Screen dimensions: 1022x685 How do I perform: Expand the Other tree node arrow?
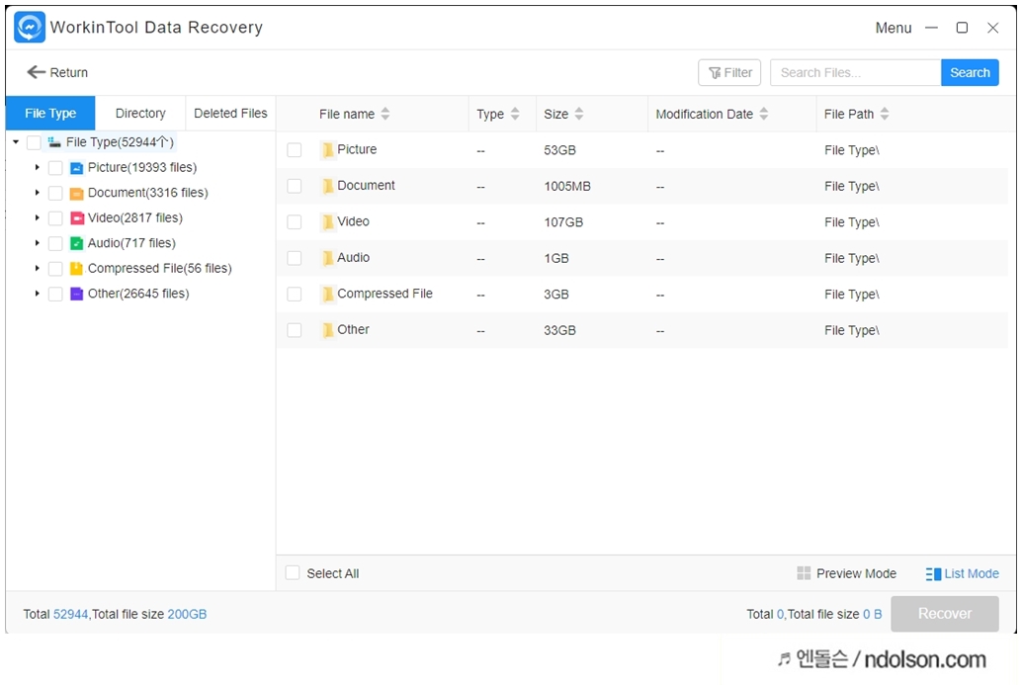coord(38,294)
